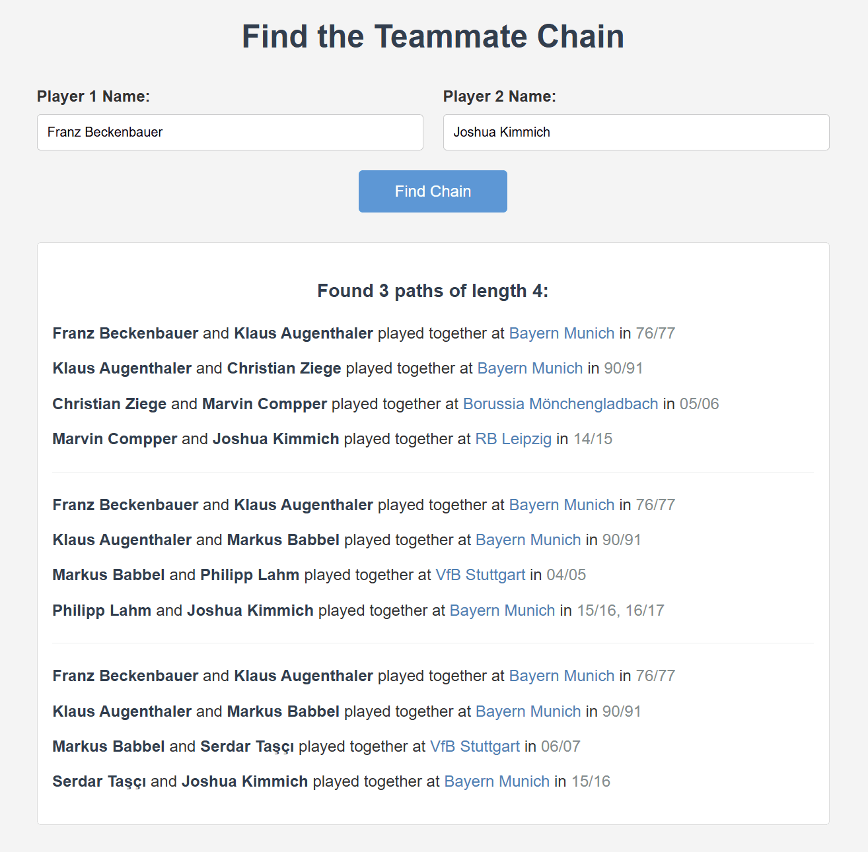Viewport: 868px width, 852px height.
Task: Click the Bayern Munich link next to Serdar Taşçı
Action: (496, 781)
